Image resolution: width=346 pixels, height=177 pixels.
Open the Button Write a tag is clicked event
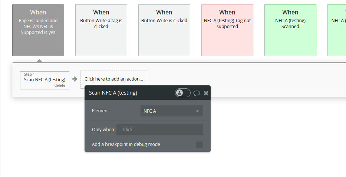[101, 30]
